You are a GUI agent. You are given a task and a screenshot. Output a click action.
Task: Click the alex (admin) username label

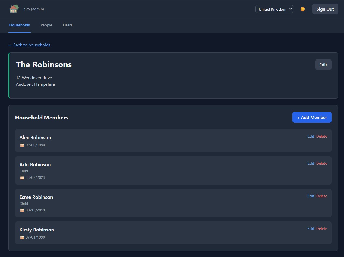34,9
